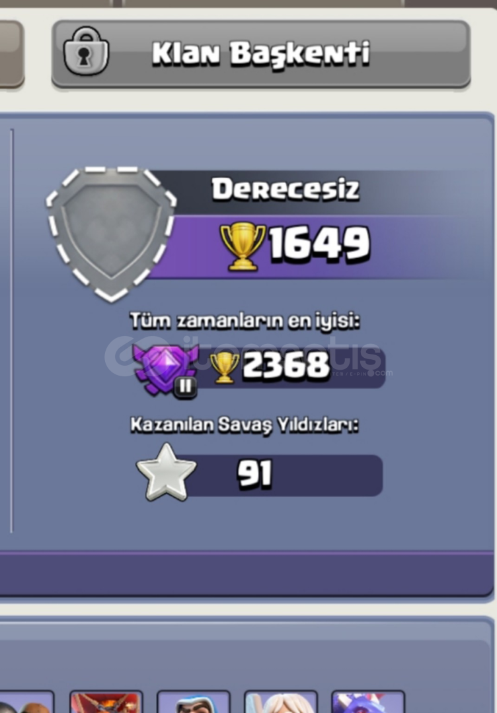Tap the padlock icon on Klan Başkenti
The width and height of the screenshot is (497, 713).
pos(86,51)
